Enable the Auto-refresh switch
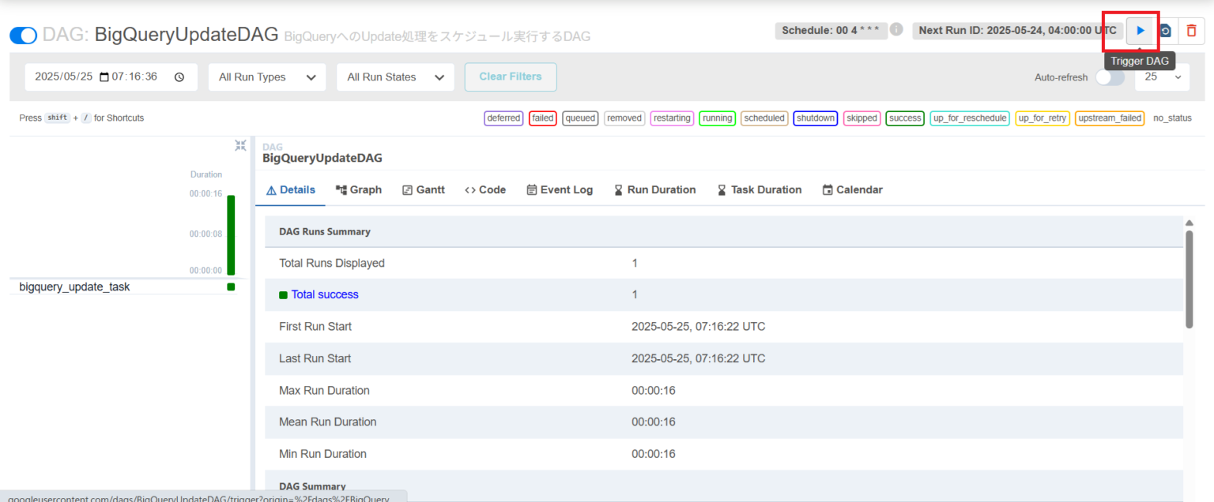The image size is (1214, 502). click(1110, 77)
